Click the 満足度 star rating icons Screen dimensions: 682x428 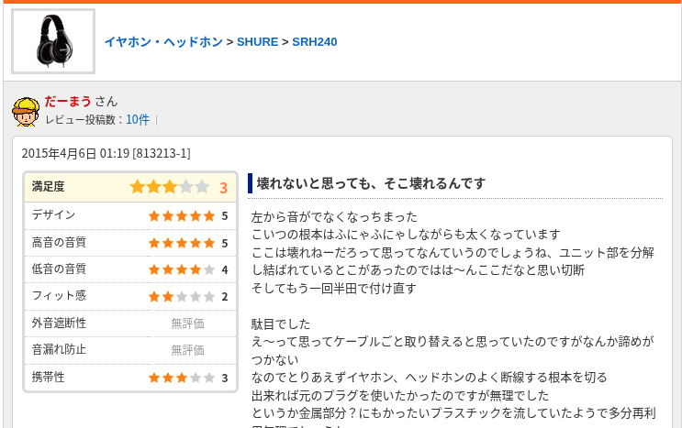170,187
